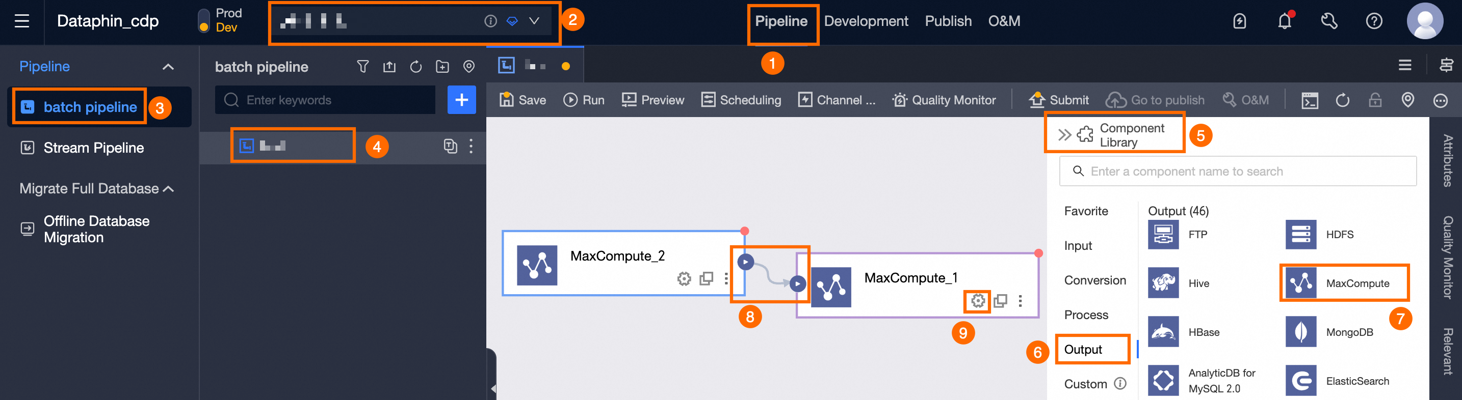Click the notification bell icon
Screen dimensions: 1462x400
coord(1285,21)
